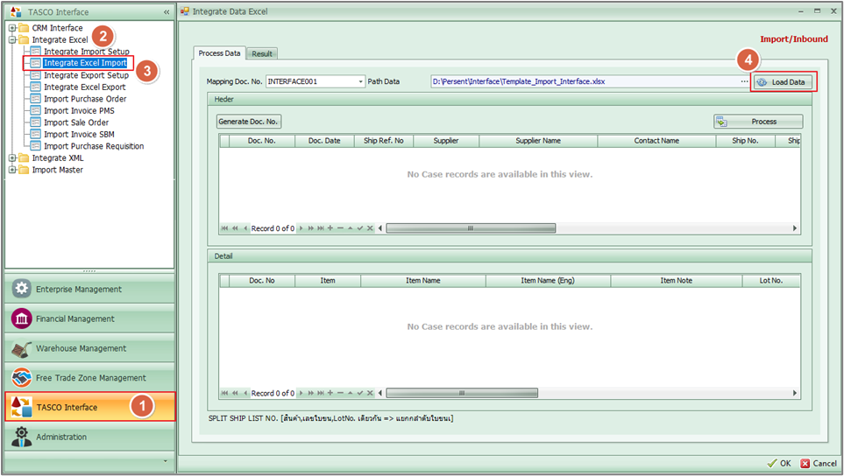Click the Load Data button
This screenshot has height=476, width=844.
click(781, 82)
